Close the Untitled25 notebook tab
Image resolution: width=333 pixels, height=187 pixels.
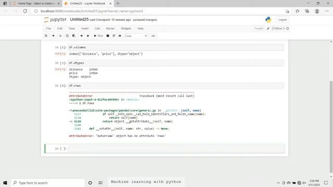110,4
